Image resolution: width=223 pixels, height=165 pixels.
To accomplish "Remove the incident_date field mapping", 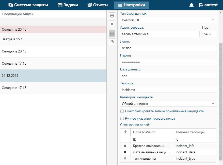I will (x=125, y=152).
